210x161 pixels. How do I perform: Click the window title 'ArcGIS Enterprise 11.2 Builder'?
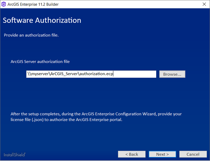tap(33, 4)
